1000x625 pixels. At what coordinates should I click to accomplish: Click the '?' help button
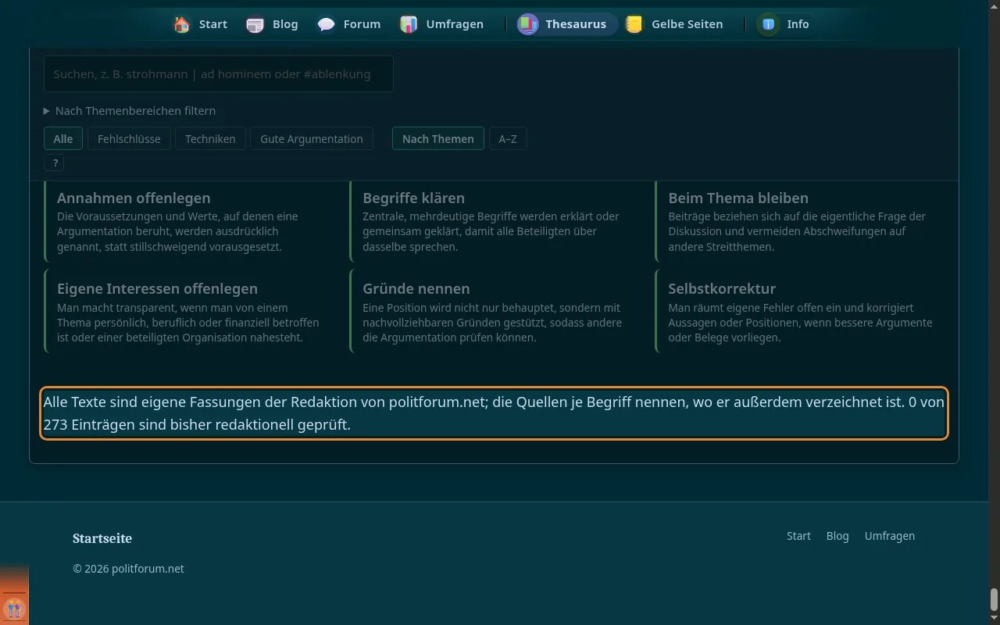(x=55, y=163)
